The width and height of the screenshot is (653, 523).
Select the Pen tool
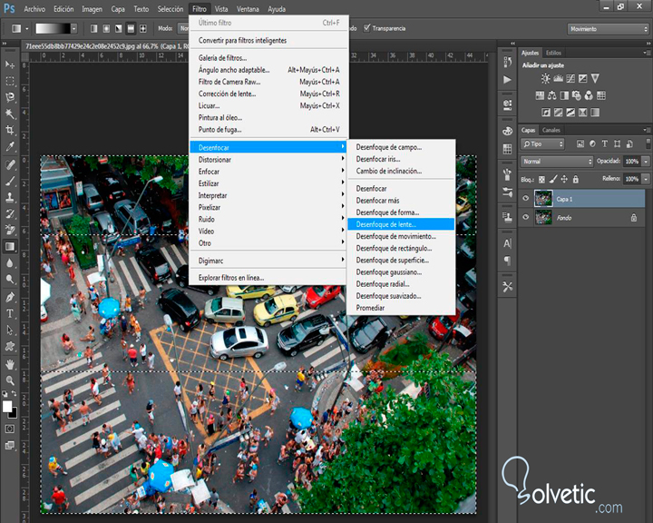[10, 297]
